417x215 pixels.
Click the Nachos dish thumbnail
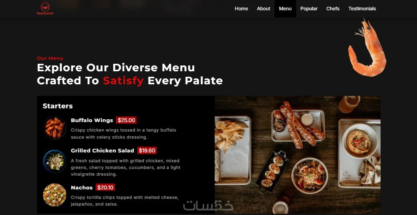click(54, 195)
